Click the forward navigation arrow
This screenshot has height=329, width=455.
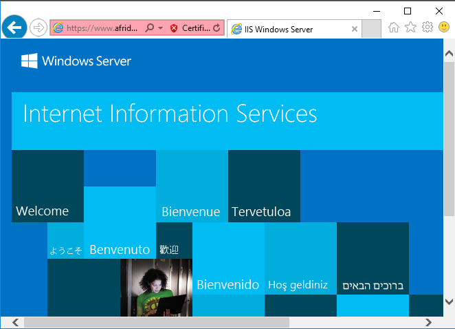(x=38, y=28)
